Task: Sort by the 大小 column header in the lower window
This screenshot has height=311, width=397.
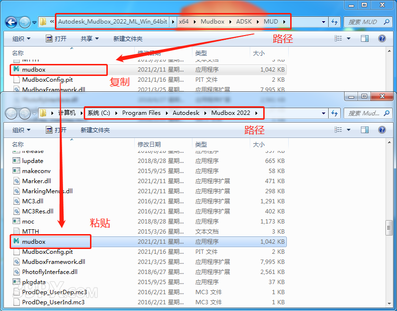Action: 258,144
